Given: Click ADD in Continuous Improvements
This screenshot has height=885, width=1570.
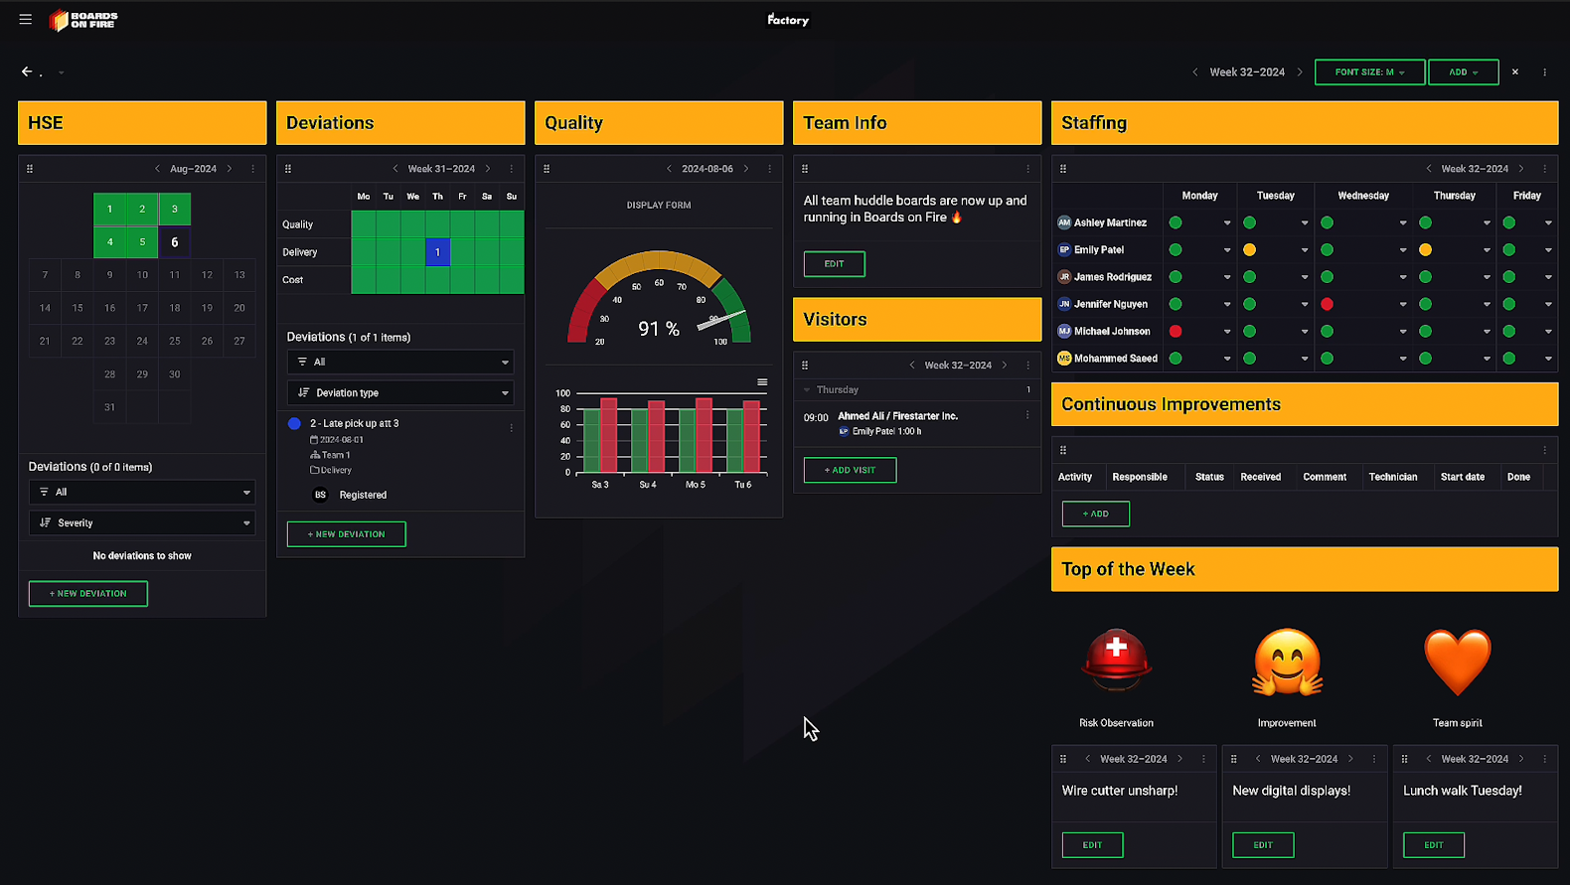Looking at the screenshot, I should click(1096, 515).
